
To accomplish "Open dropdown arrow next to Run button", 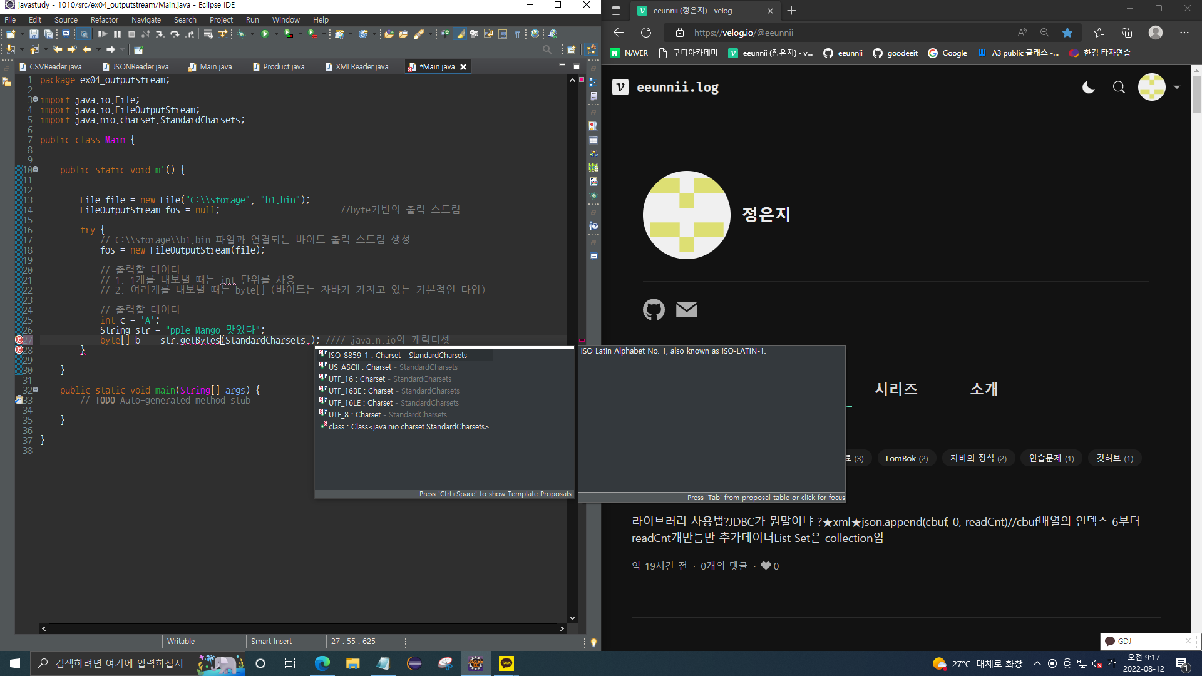I will 275,34.
